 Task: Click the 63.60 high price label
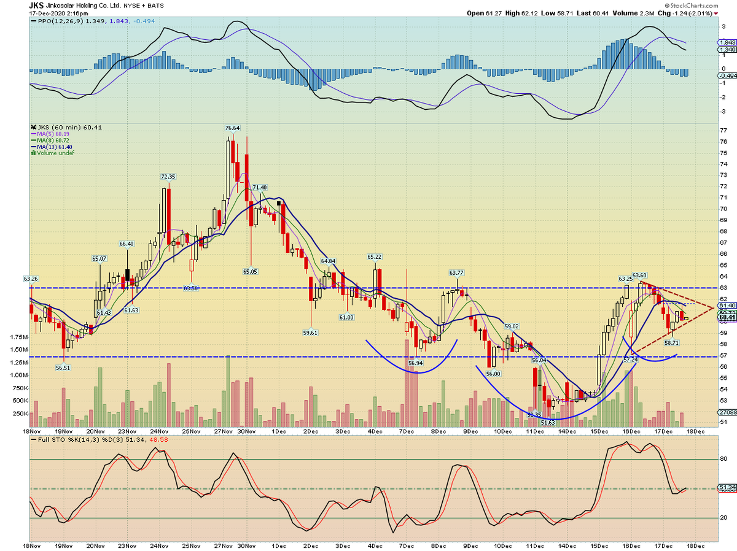(641, 275)
